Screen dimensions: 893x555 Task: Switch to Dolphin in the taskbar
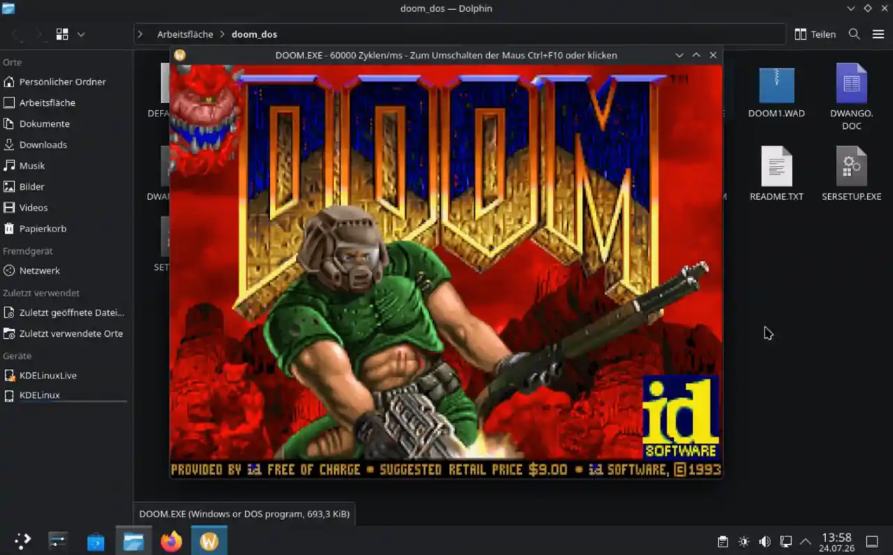[133, 541]
